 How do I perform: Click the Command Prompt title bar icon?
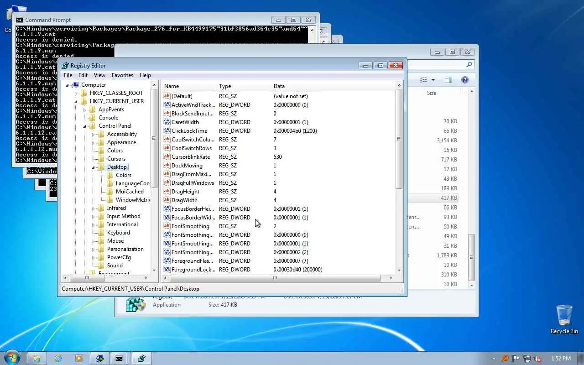pyautogui.click(x=20, y=20)
